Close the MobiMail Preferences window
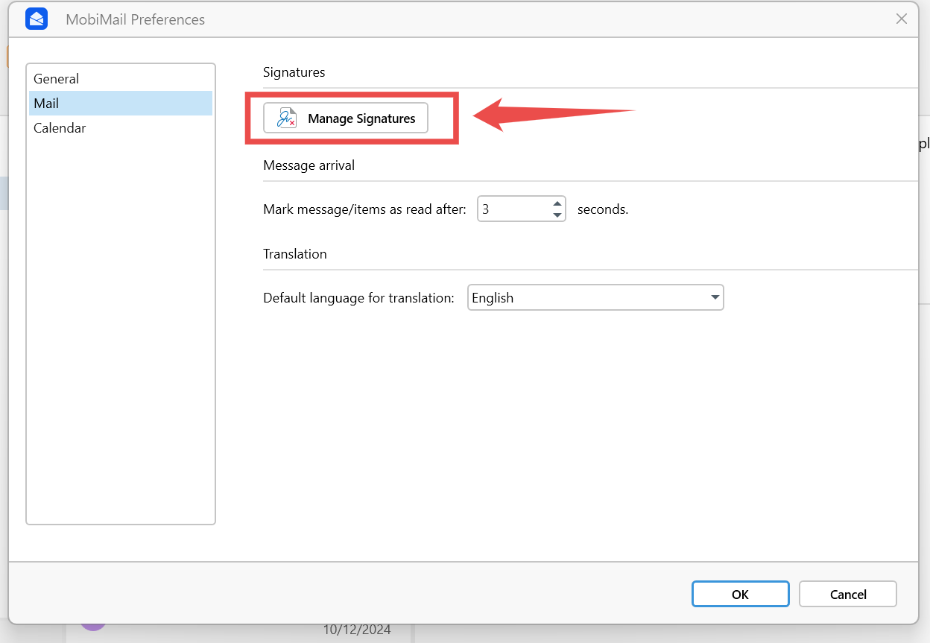 pos(902,19)
